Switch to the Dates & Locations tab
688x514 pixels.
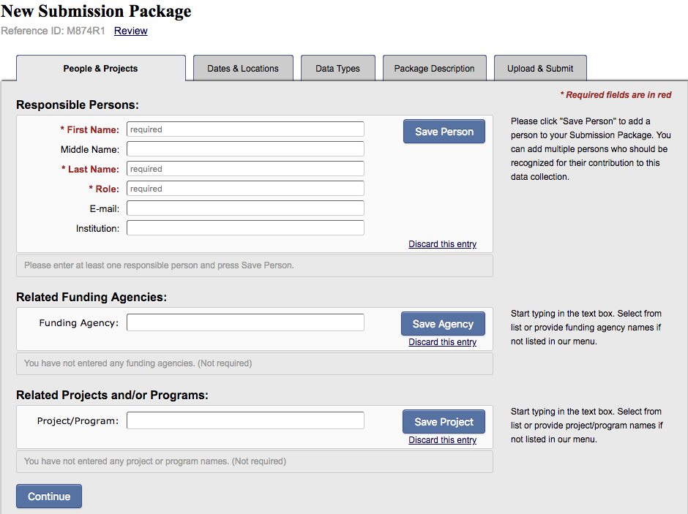click(x=243, y=69)
